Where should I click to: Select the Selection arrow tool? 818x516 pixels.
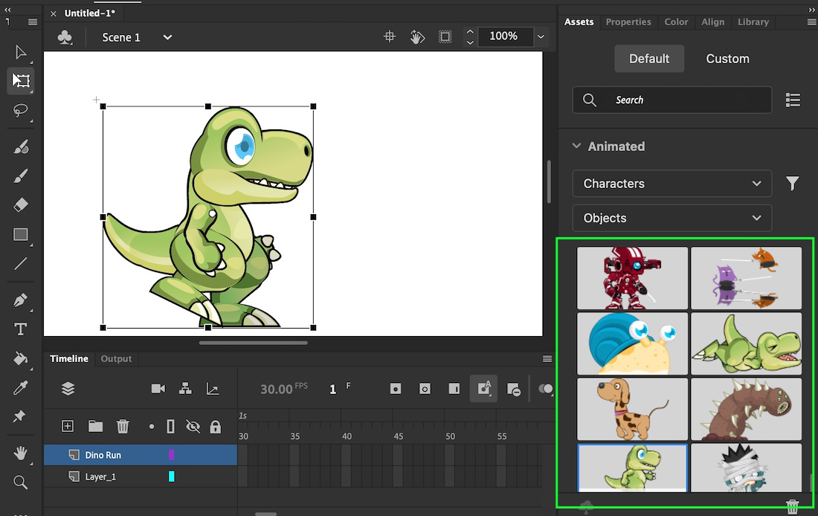[21, 52]
